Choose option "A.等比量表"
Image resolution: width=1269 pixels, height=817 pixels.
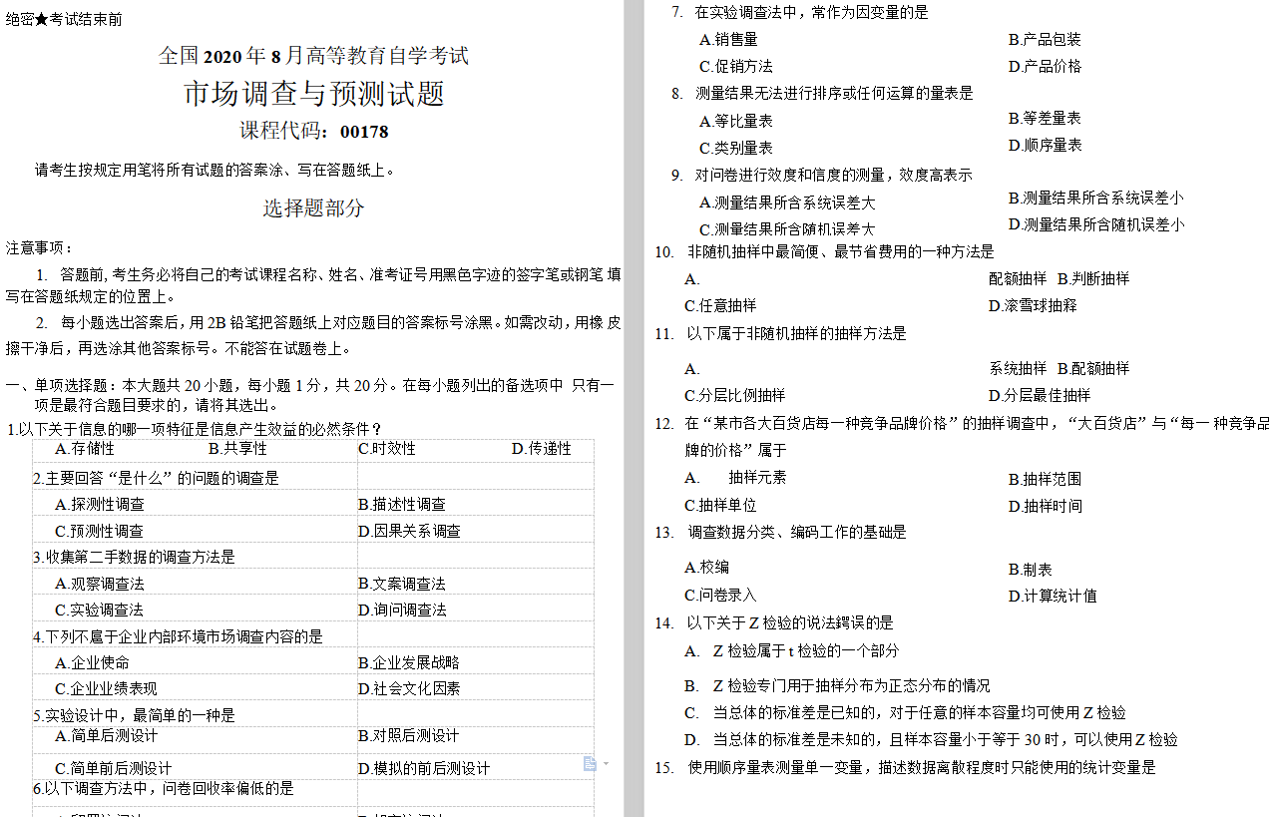(736, 122)
